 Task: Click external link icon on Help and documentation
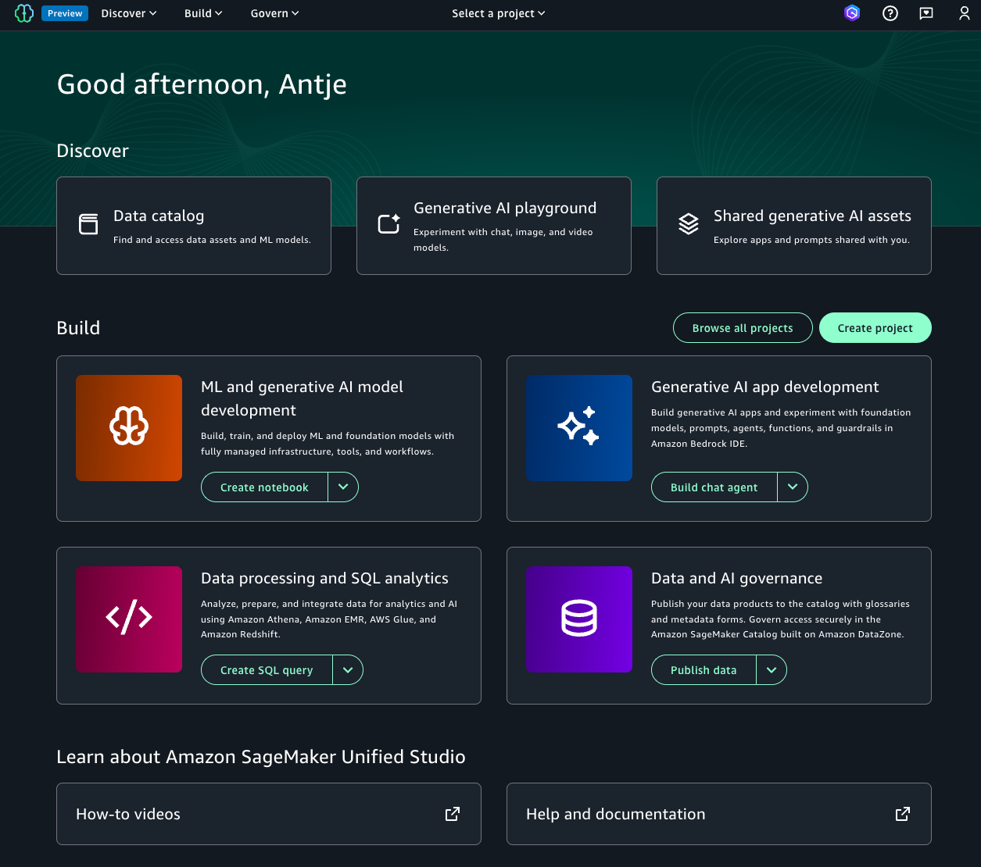[903, 814]
